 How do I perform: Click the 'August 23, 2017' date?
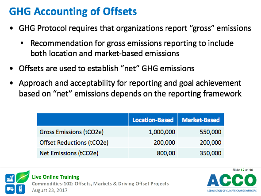(x=50, y=190)
